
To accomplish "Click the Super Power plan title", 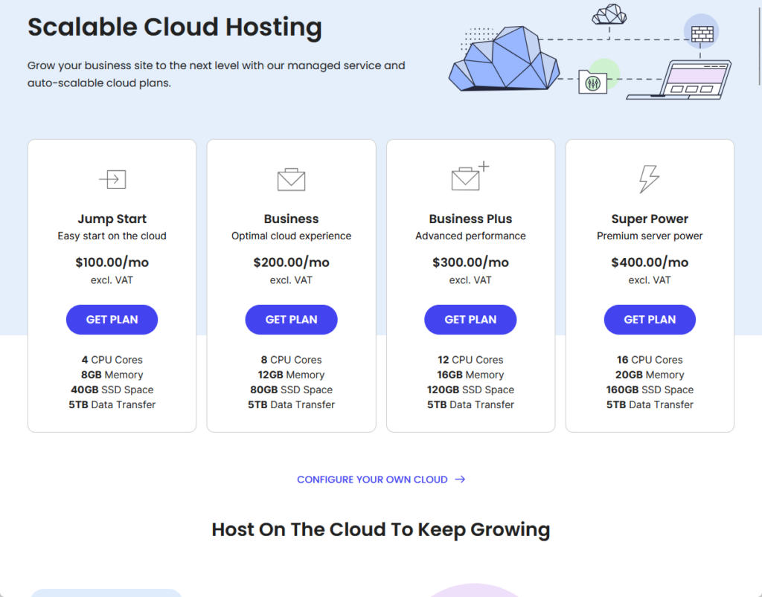I will coord(650,219).
